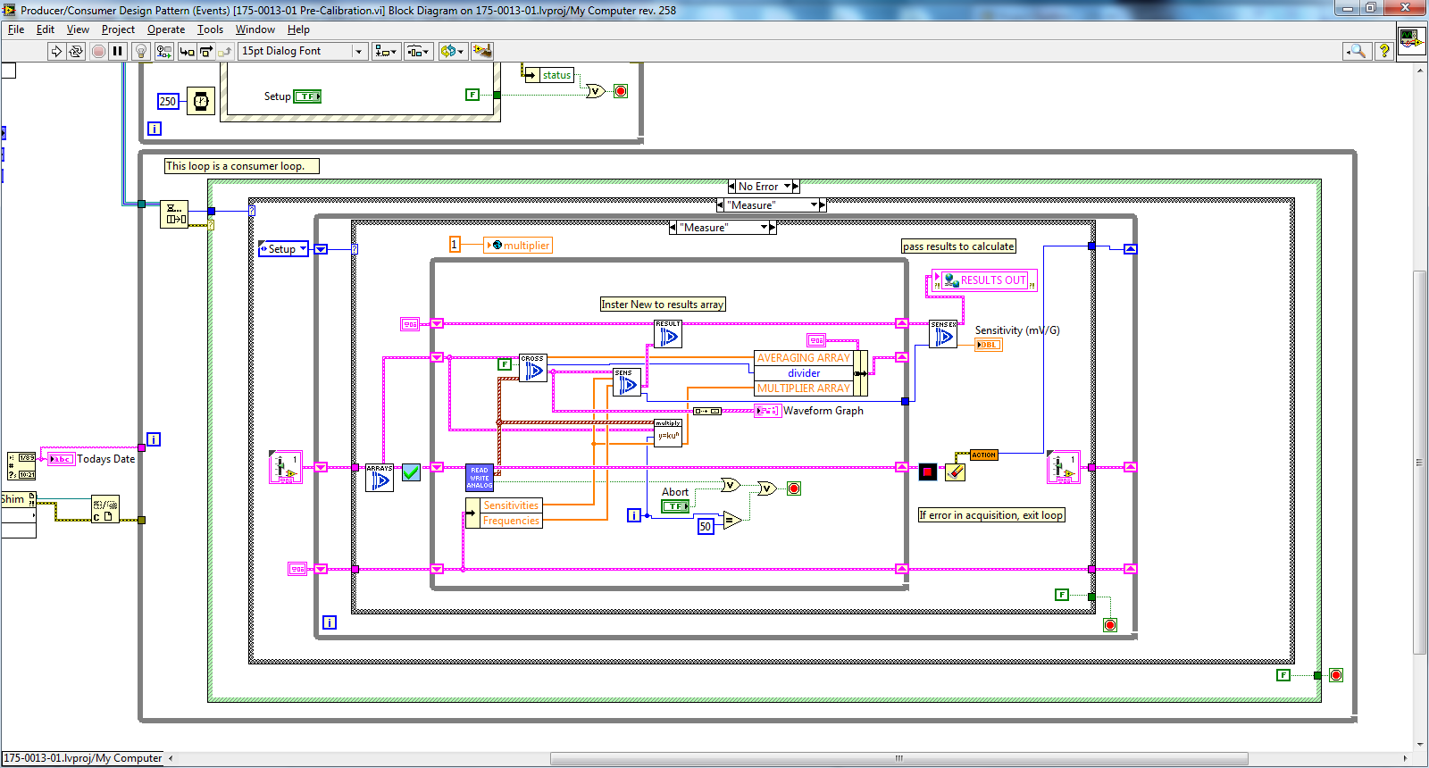Viewport: 1429px width, 768px height.
Task: Select the numeric constant 250
Action: point(168,101)
